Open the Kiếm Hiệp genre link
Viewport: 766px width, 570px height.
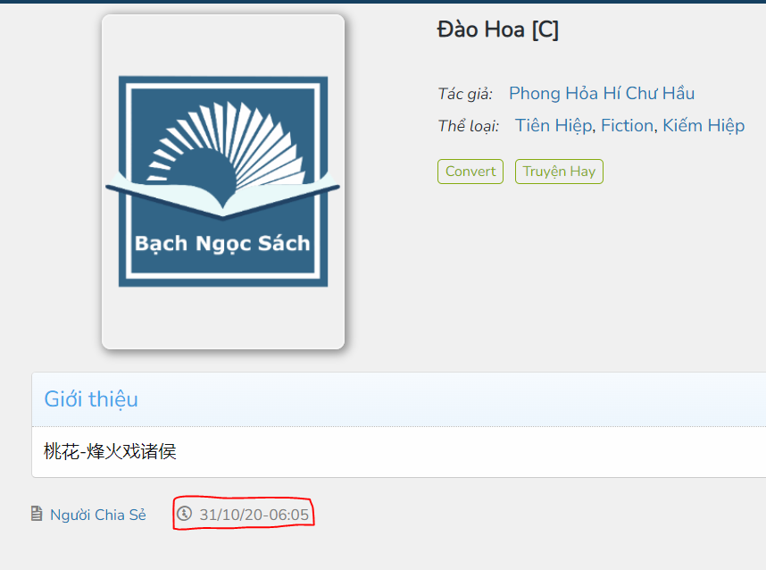(704, 126)
